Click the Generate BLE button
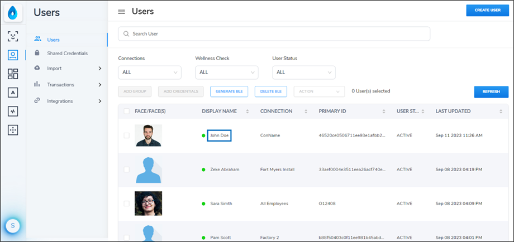Screen dimensions: 514x242 229,91
